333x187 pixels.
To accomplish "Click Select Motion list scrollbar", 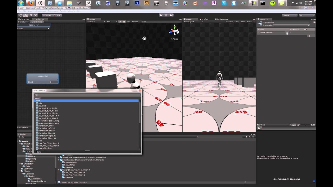I will click(x=140, y=113).
